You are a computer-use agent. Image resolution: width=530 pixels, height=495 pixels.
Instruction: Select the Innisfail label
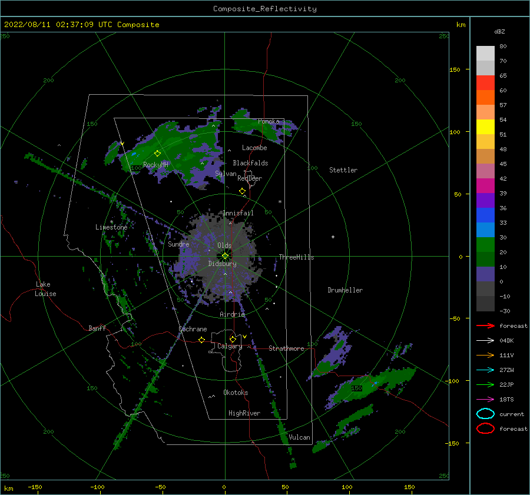click(238, 213)
